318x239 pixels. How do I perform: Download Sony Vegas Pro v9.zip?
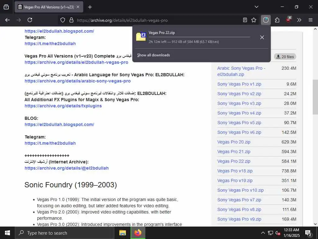click(x=239, y=219)
